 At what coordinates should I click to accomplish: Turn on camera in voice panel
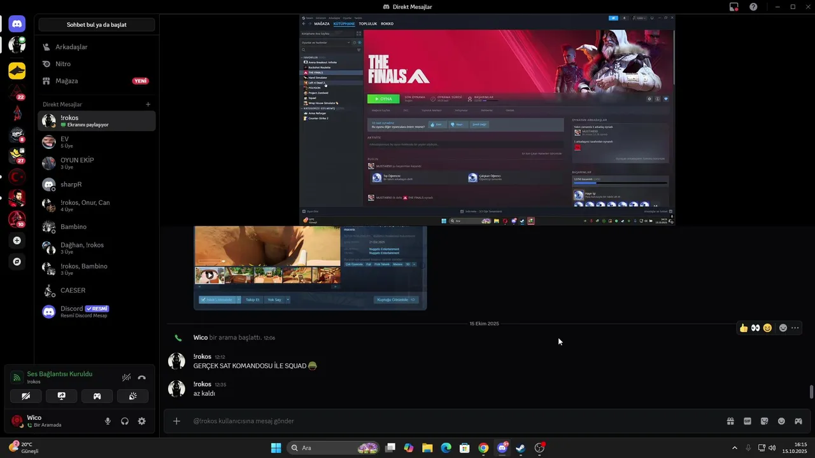click(26, 396)
